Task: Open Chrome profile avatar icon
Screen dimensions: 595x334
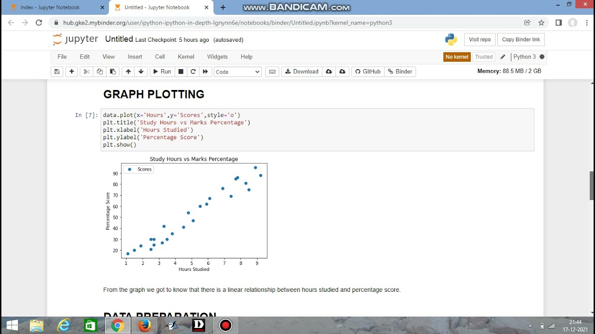Action: [573, 22]
